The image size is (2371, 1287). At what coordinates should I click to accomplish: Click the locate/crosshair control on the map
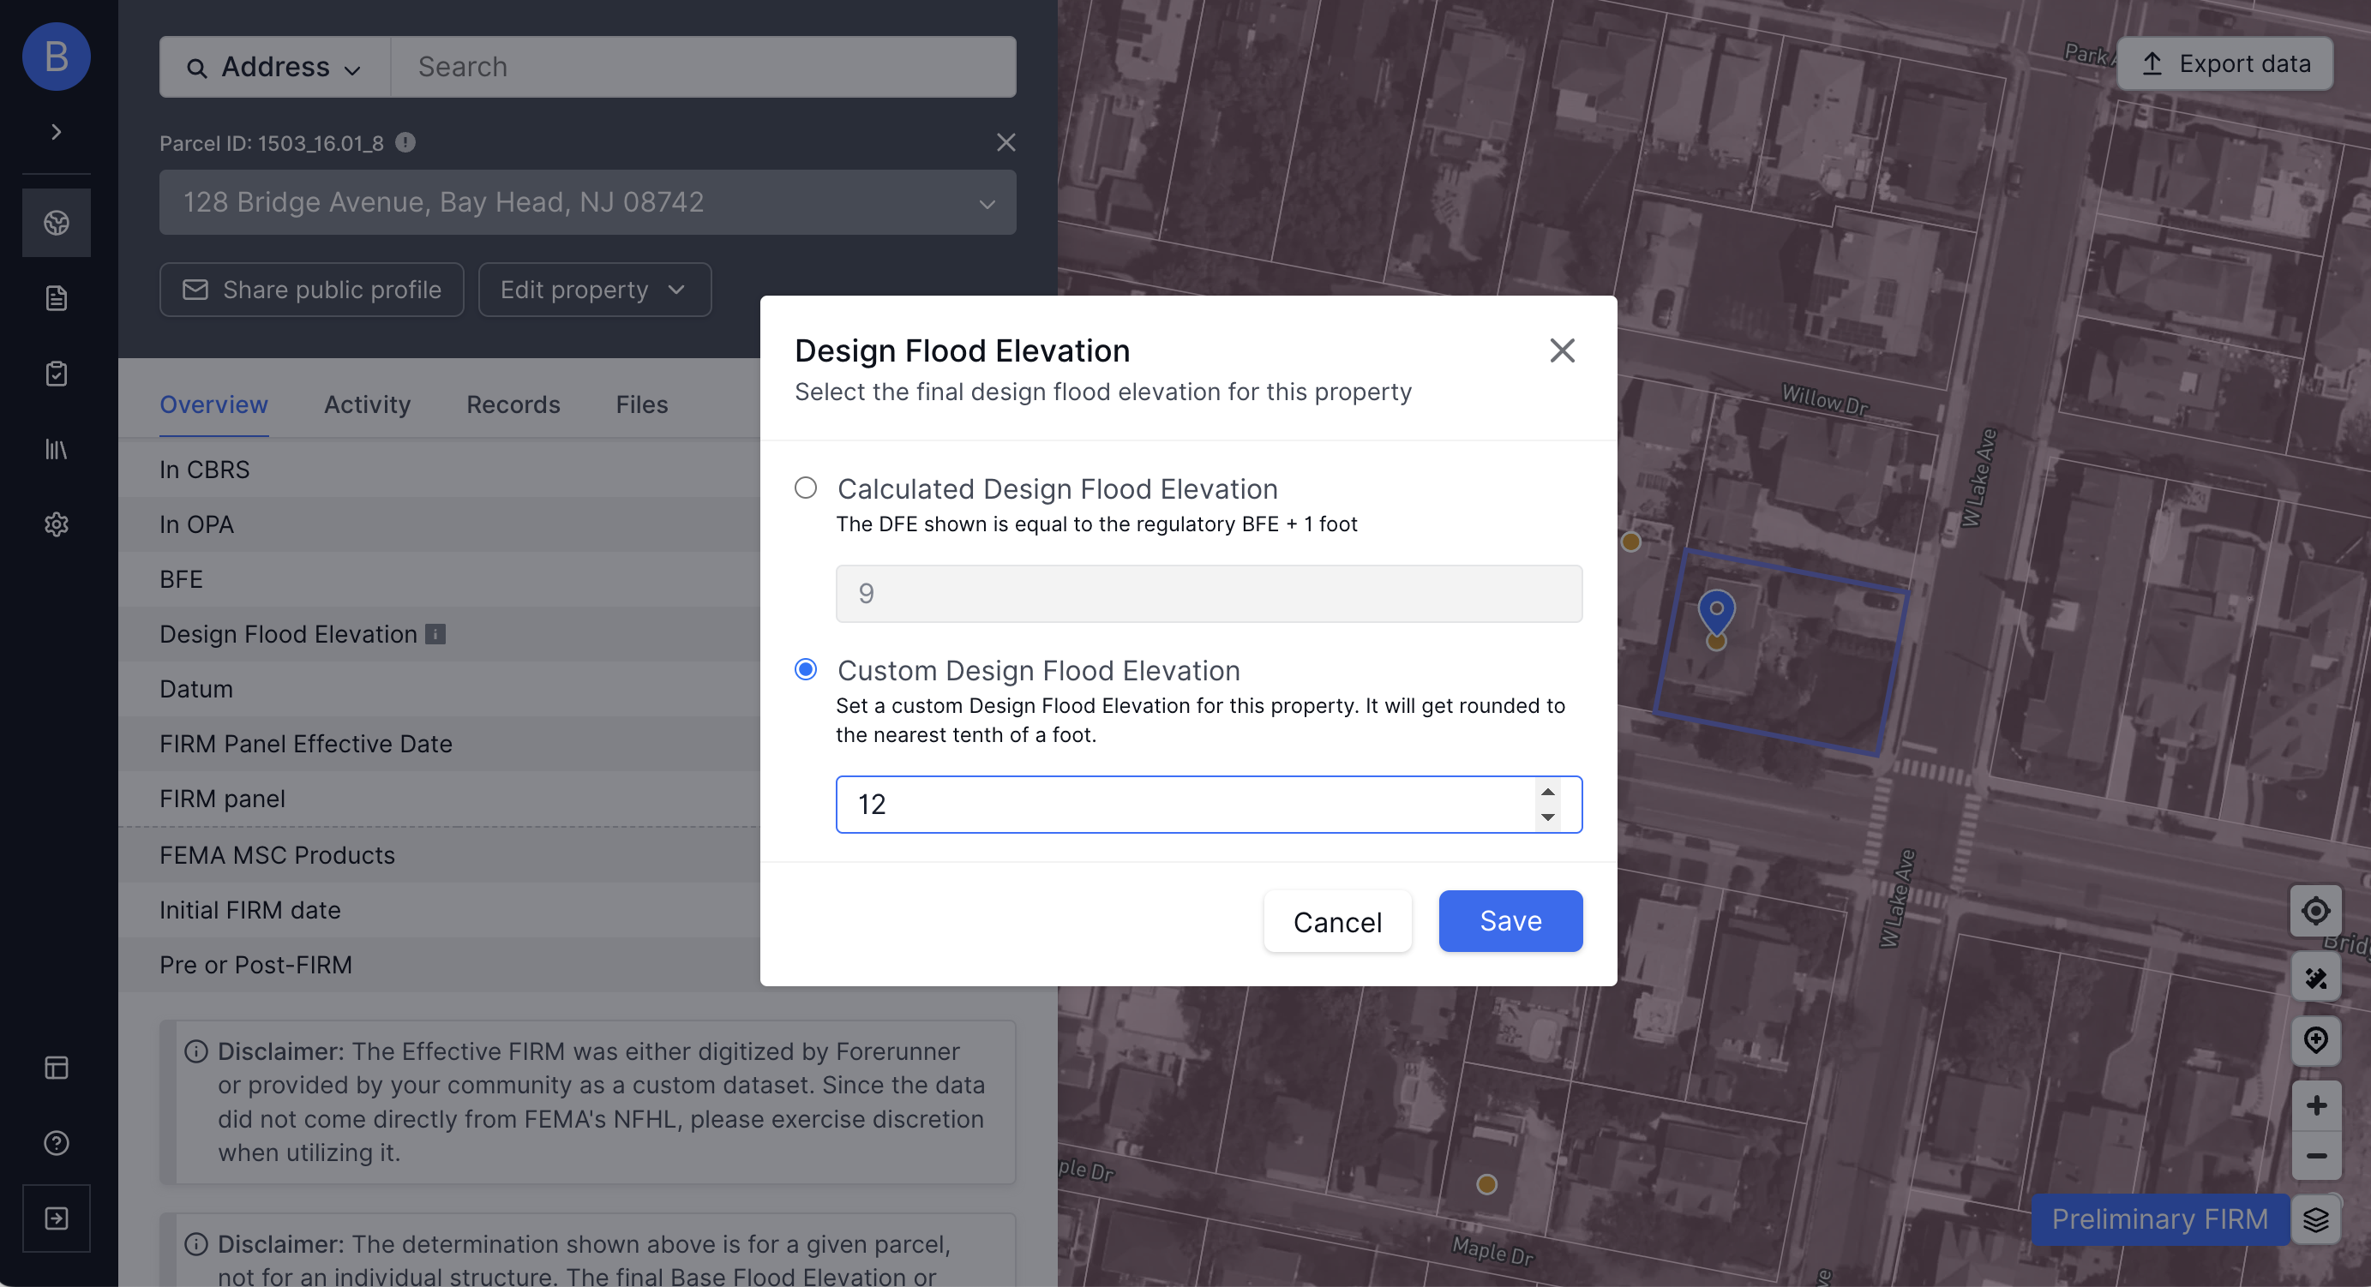click(x=2317, y=911)
